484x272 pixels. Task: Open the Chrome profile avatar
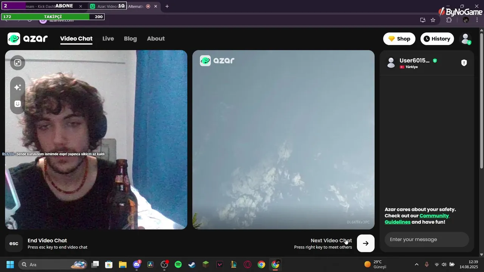466,20
